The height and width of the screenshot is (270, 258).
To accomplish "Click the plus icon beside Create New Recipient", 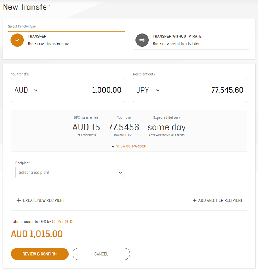I will pos(18,200).
